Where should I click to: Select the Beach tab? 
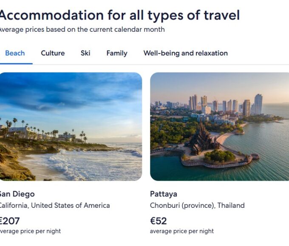(x=15, y=53)
